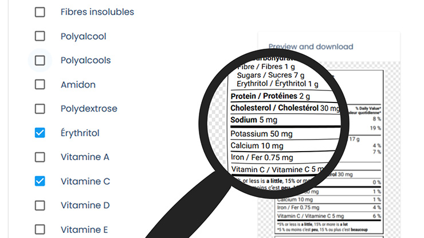Check the Amidon checkbox

[x=40, y=85]
